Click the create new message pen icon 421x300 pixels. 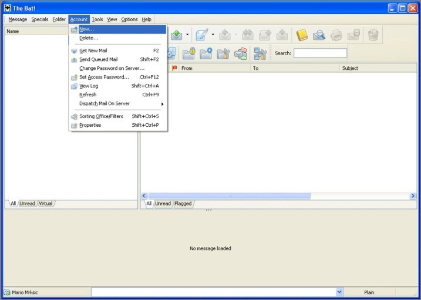(202, 35)
